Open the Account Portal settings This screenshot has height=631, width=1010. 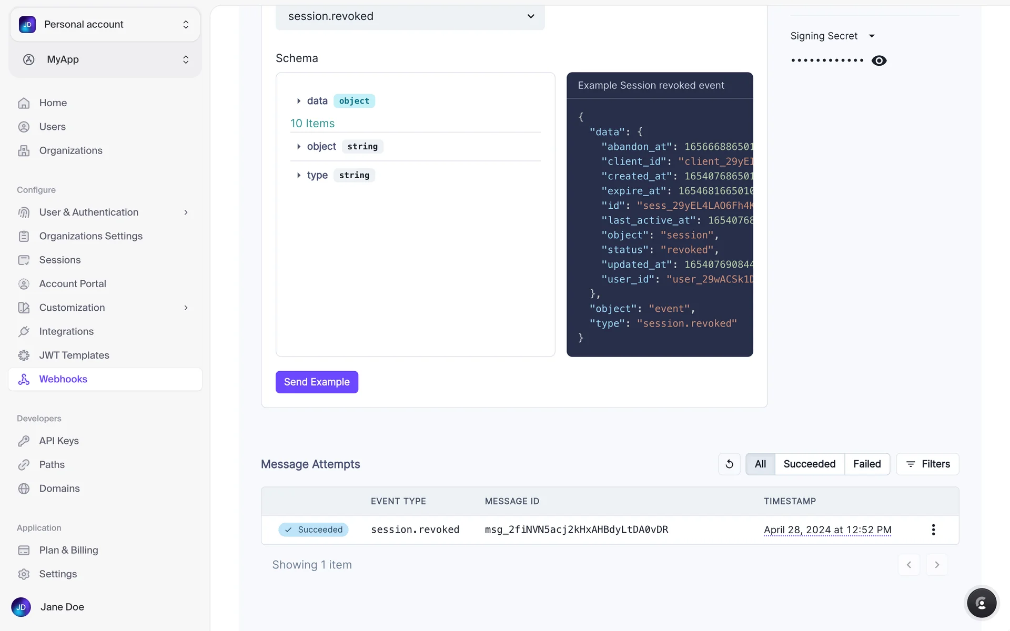click(72, 283)
